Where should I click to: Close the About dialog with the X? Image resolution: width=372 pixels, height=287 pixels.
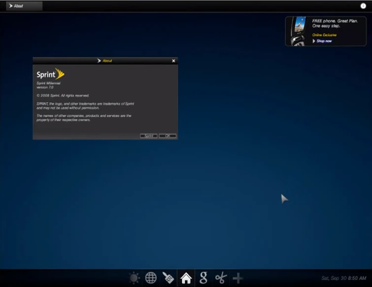pos(173,61)
